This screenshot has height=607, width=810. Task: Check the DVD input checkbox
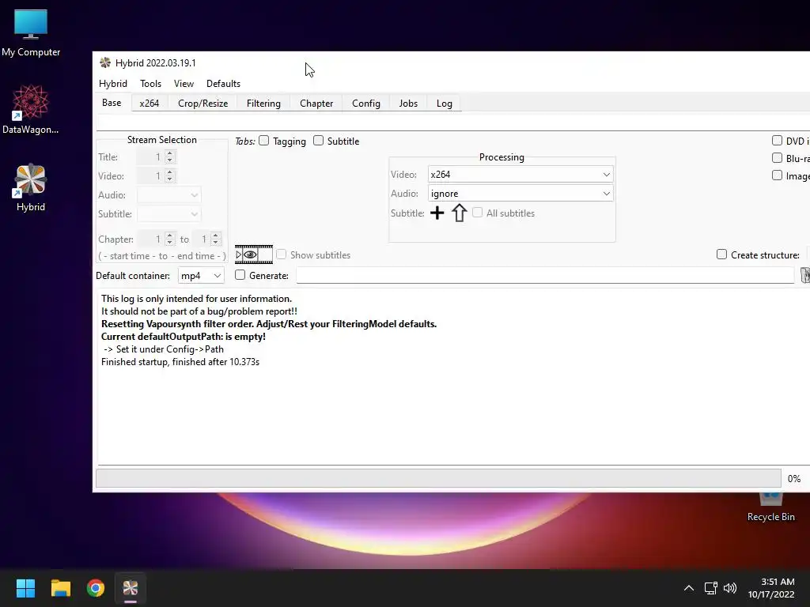pos(777,141)
